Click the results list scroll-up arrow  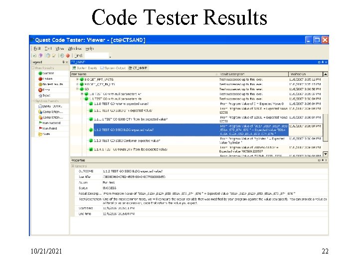coord(325,74)
